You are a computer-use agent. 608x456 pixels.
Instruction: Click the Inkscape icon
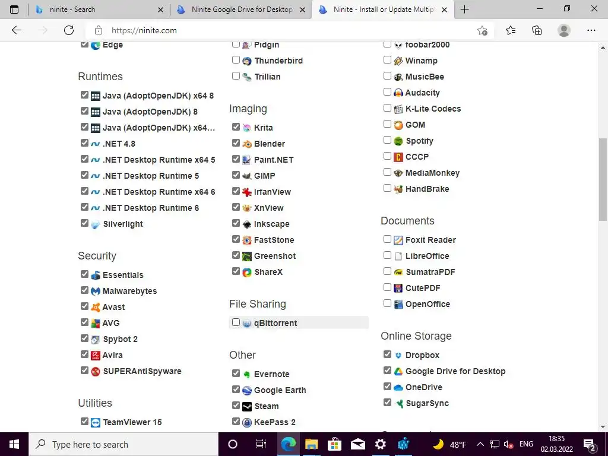(x=247, y=224)
